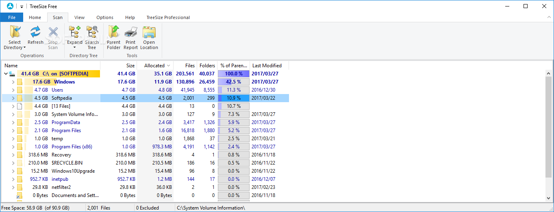Click the Windows10Upgrade folder icon
Image resolution: width=554 pixels, height=212 pixels.
click(19, 171)
